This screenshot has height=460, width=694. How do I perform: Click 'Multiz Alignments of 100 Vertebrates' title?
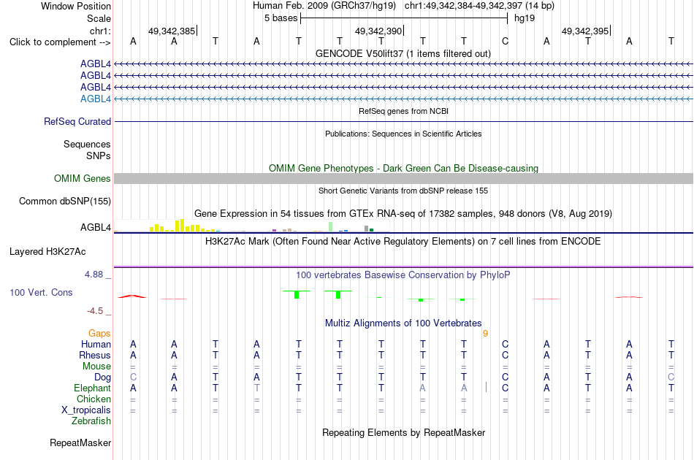click(x=403, y=323)
